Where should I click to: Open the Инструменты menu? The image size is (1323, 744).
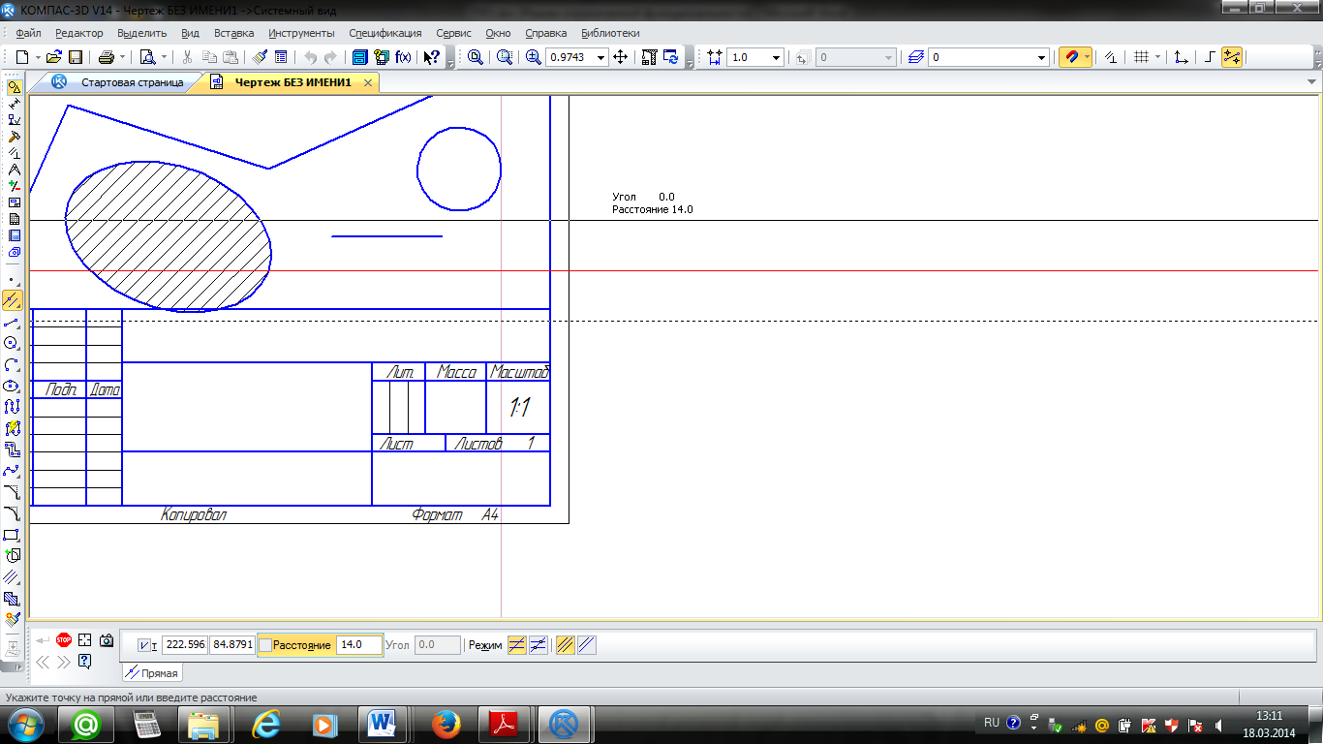[301, 33]
